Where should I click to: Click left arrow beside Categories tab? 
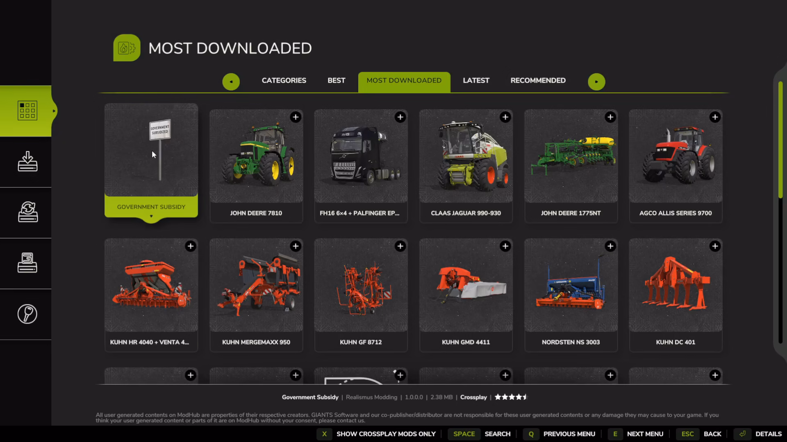(x=231, y=82)
